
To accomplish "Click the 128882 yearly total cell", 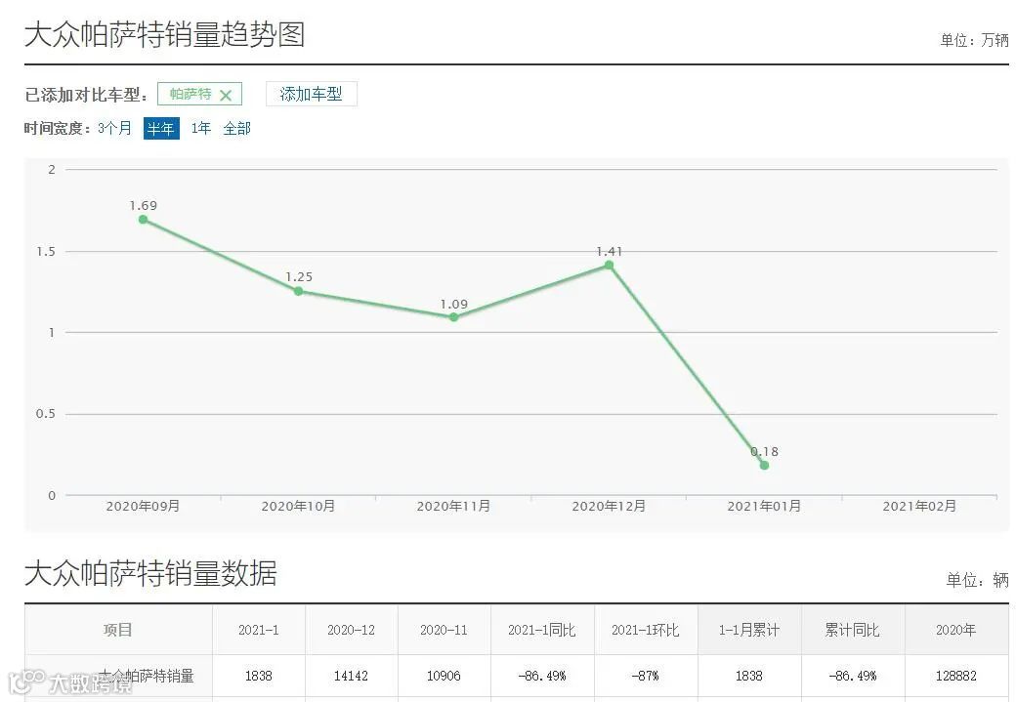I will pos(956,676).
